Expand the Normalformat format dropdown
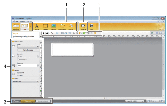The width and height of the screenshot is (167, 106). 25,81
